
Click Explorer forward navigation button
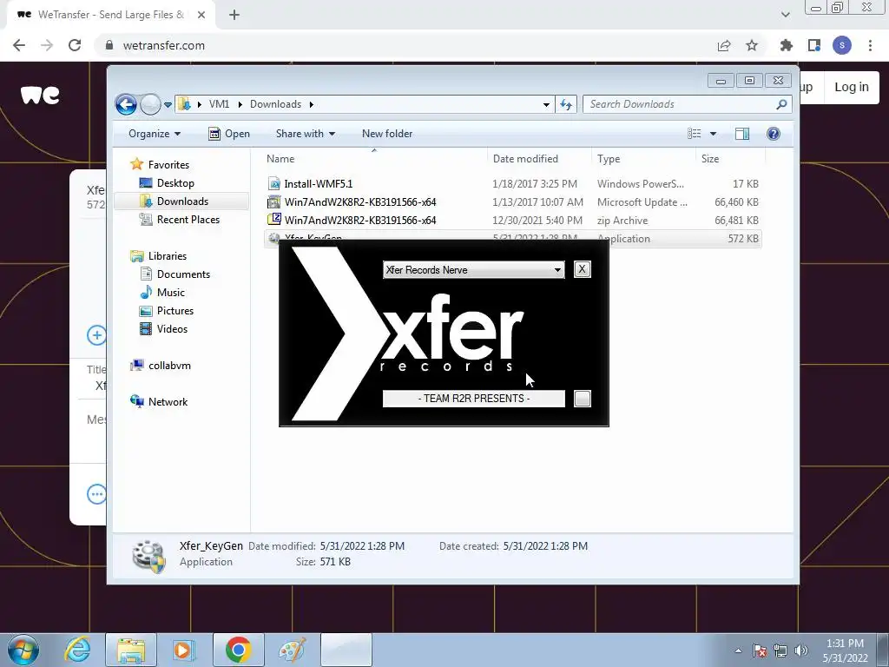pos(150,104)
